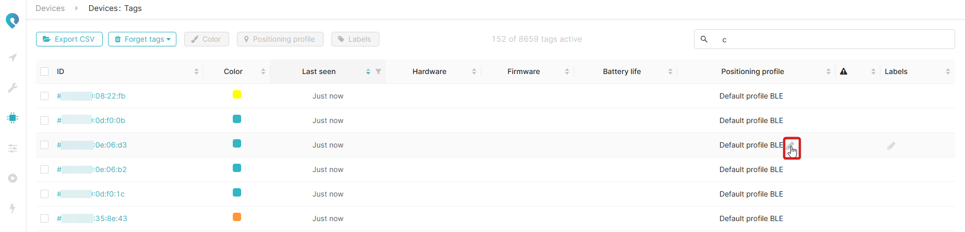Open the Forget tags dropdown

click(142, 39)
